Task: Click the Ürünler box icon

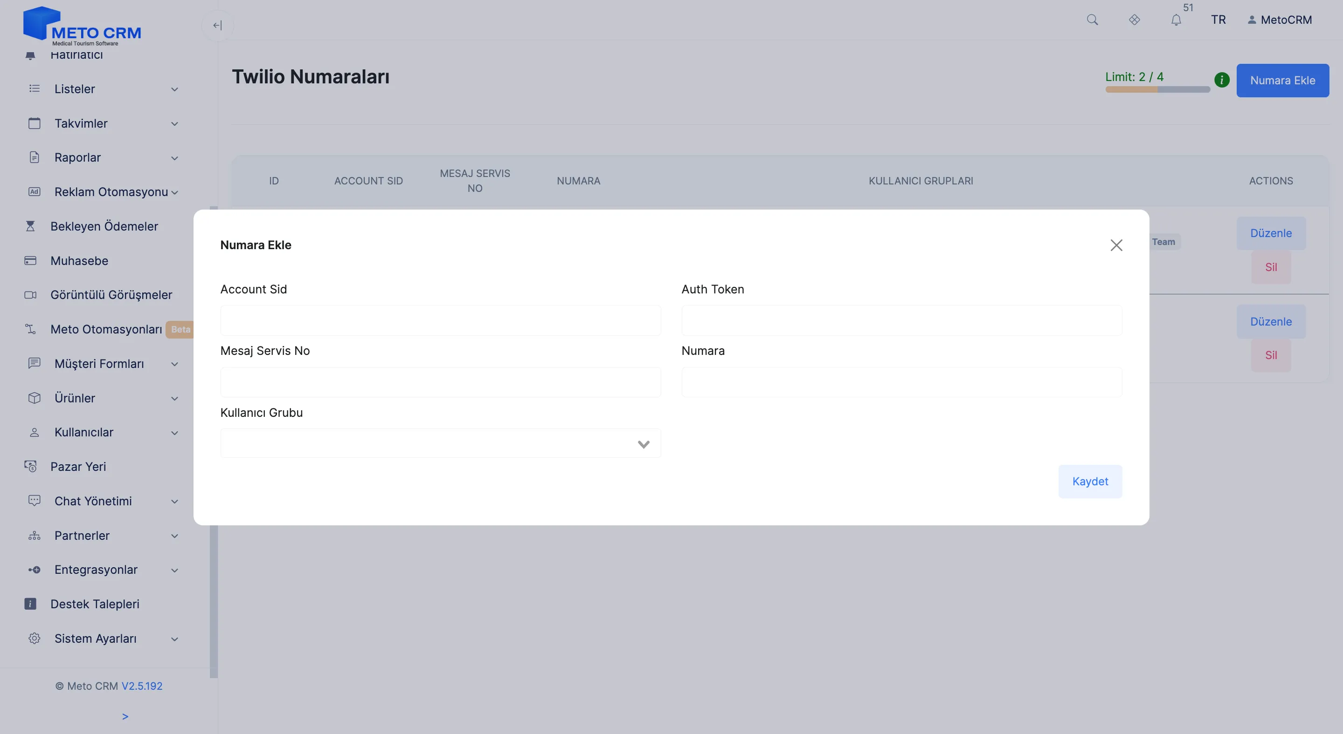Action: point(35,398)
